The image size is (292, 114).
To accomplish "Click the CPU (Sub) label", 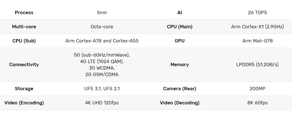I will [24, 41].
